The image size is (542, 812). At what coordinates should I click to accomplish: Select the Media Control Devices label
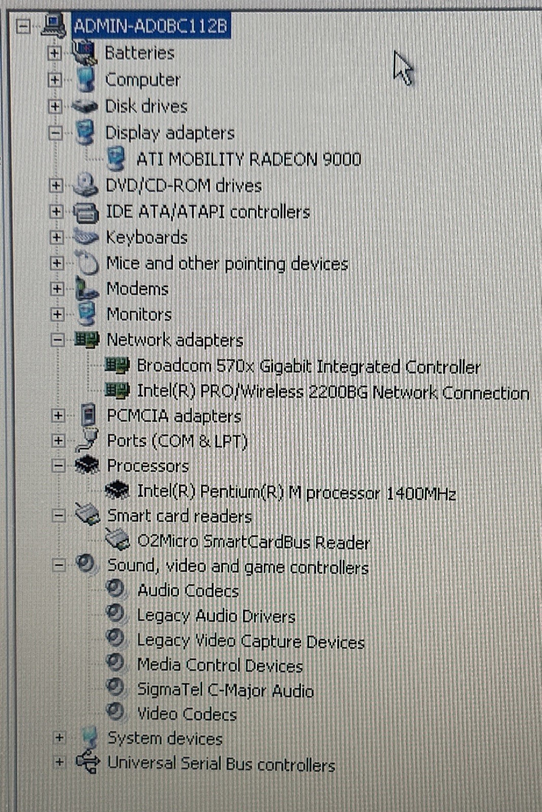click(220, 665)
